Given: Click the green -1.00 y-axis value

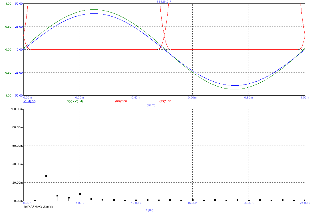Looking at the screenshot, I should (8, 96).
